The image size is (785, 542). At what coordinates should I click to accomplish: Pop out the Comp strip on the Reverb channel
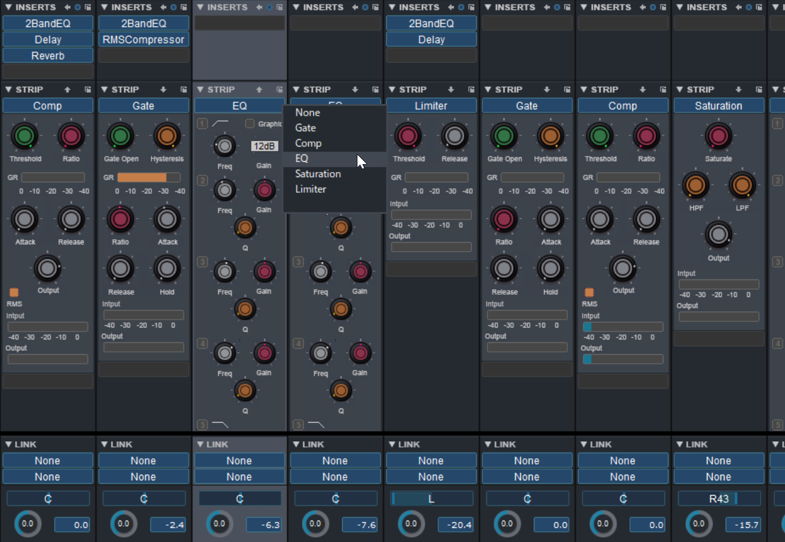[x=88, y=89]
